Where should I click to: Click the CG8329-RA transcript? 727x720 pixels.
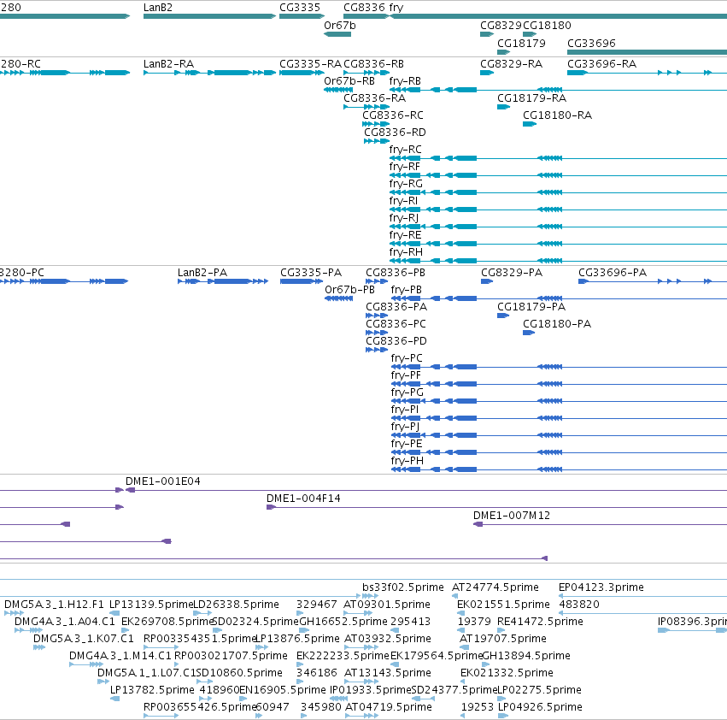(487, 73)
